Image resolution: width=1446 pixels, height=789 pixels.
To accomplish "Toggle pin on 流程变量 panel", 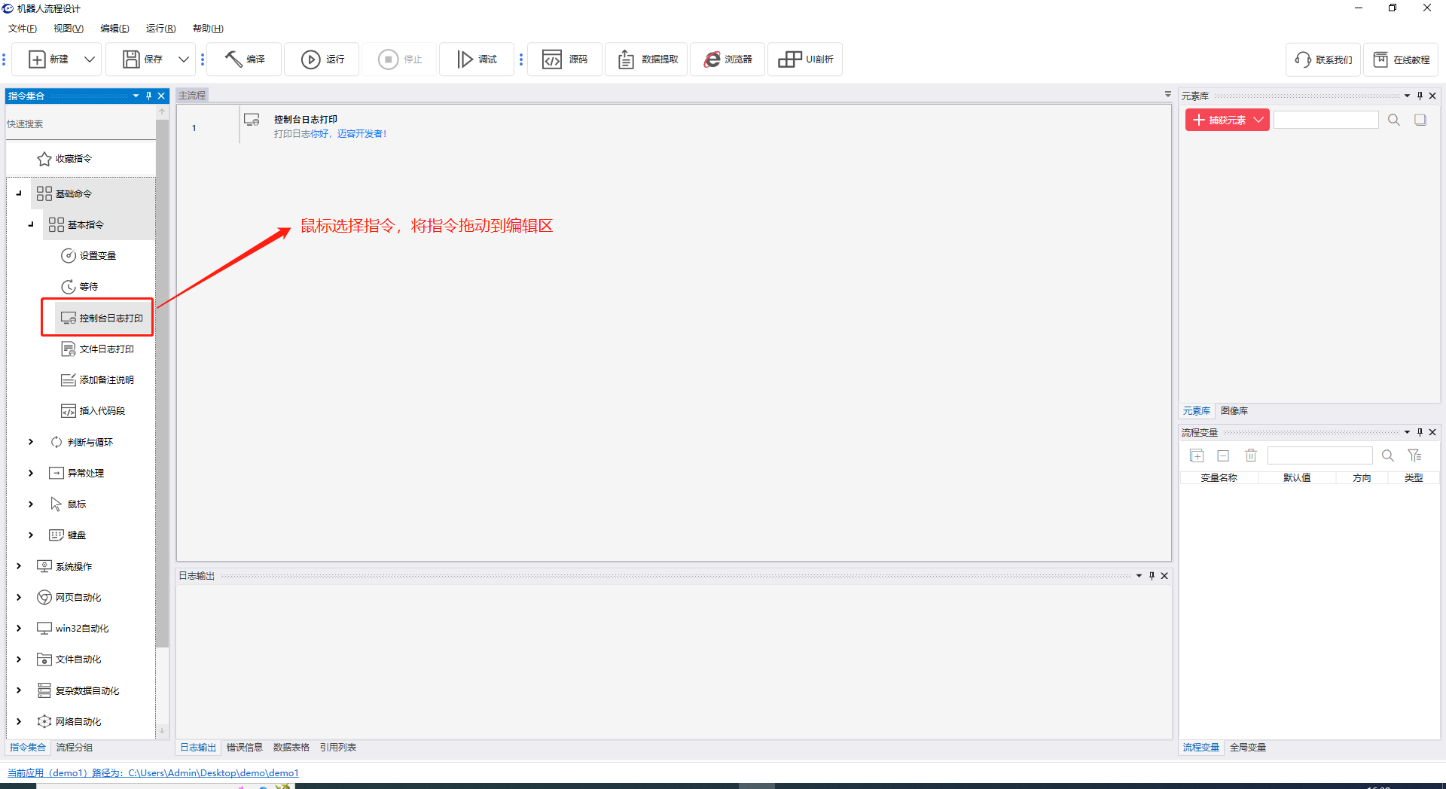I will (1420, 432).
